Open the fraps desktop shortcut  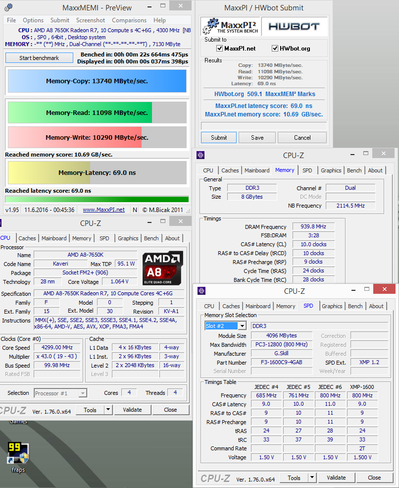coord(18,457)
